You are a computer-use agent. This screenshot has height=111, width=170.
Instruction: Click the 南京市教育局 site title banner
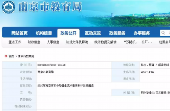[50, 7]
